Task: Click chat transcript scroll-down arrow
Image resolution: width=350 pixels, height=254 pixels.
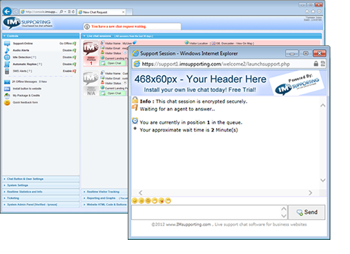Action: tap(323, 180)
